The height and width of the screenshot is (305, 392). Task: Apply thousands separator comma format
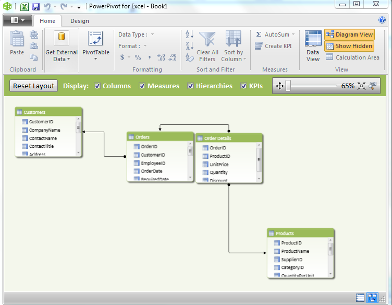pos(150,58)
